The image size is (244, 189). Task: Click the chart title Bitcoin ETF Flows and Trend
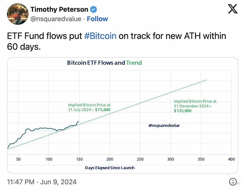[x=104, y=63]
